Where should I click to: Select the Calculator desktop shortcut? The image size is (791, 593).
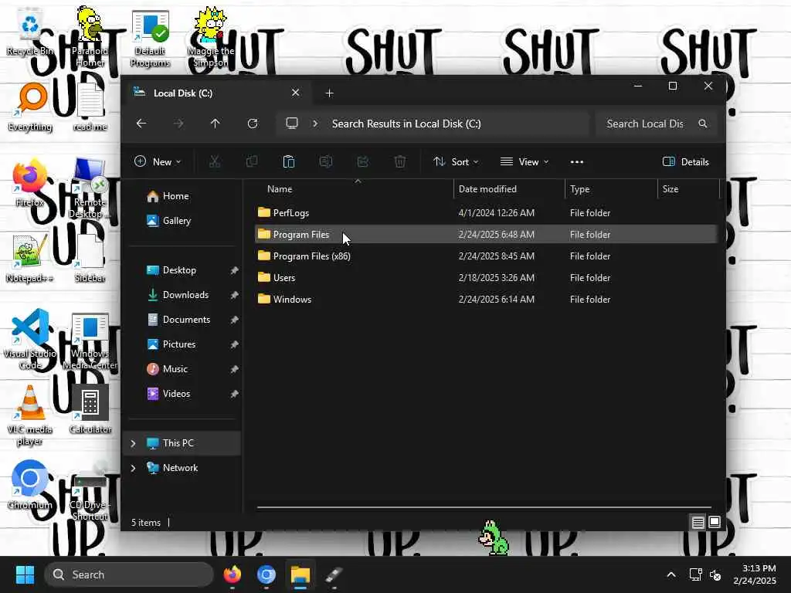click(90, 409)
